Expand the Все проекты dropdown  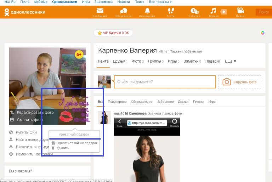coord(160,2)
